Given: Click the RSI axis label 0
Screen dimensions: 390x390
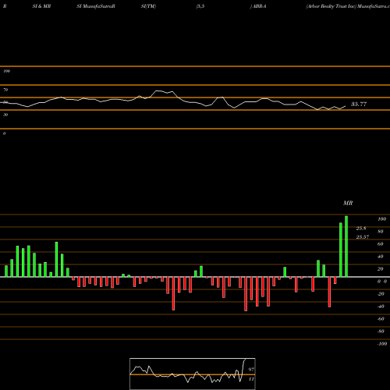Looking at the screenshot, I should pyautogui.click(x=4, y=133).
